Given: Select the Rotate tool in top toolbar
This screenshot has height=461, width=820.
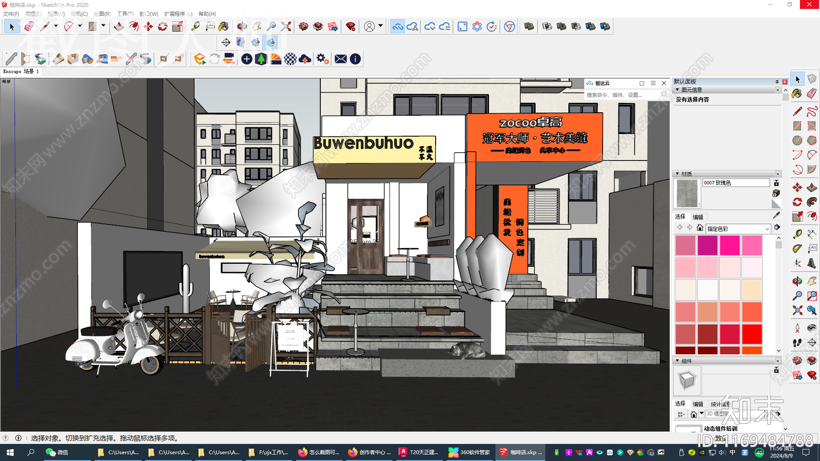Looking at the screenshot, I should point(162,26).
